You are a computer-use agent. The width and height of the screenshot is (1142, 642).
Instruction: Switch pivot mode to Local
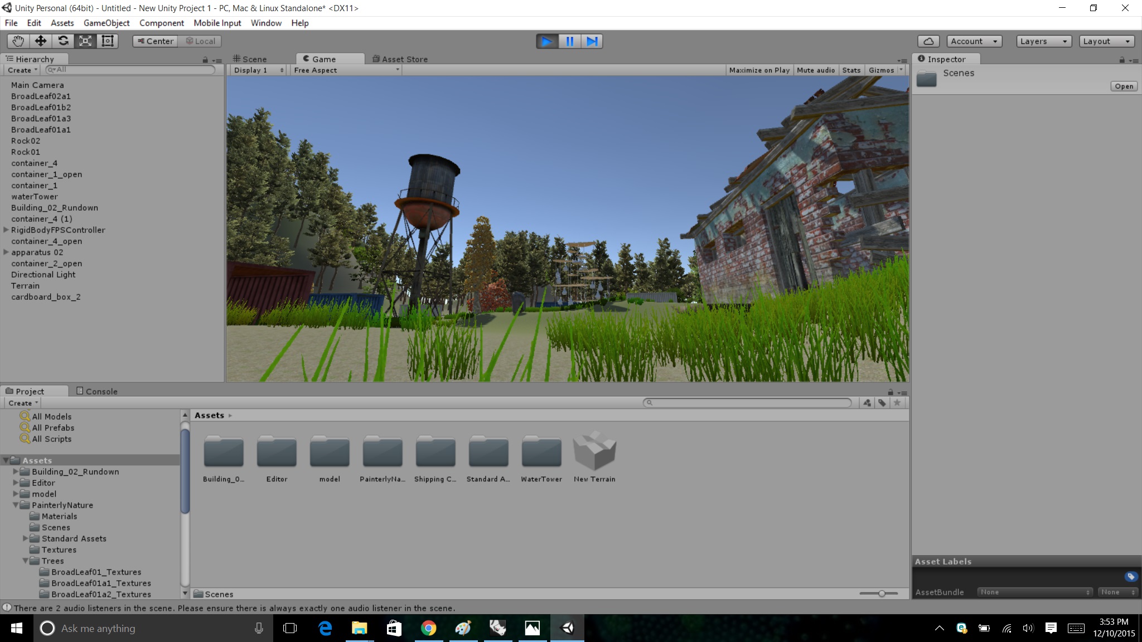point(201,41)
